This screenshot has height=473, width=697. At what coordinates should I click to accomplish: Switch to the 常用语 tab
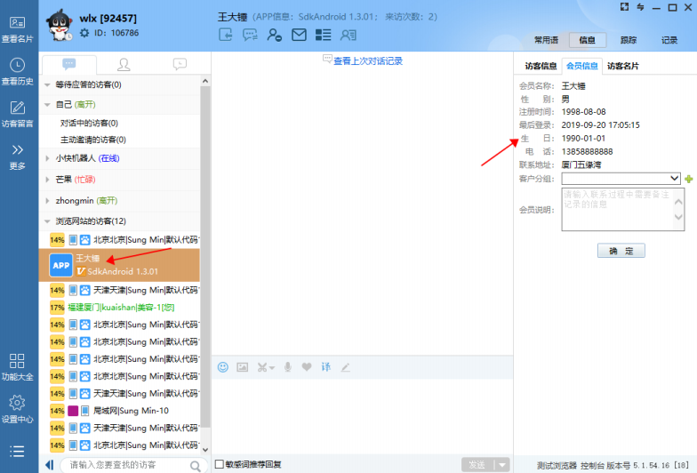pos(546,40)
